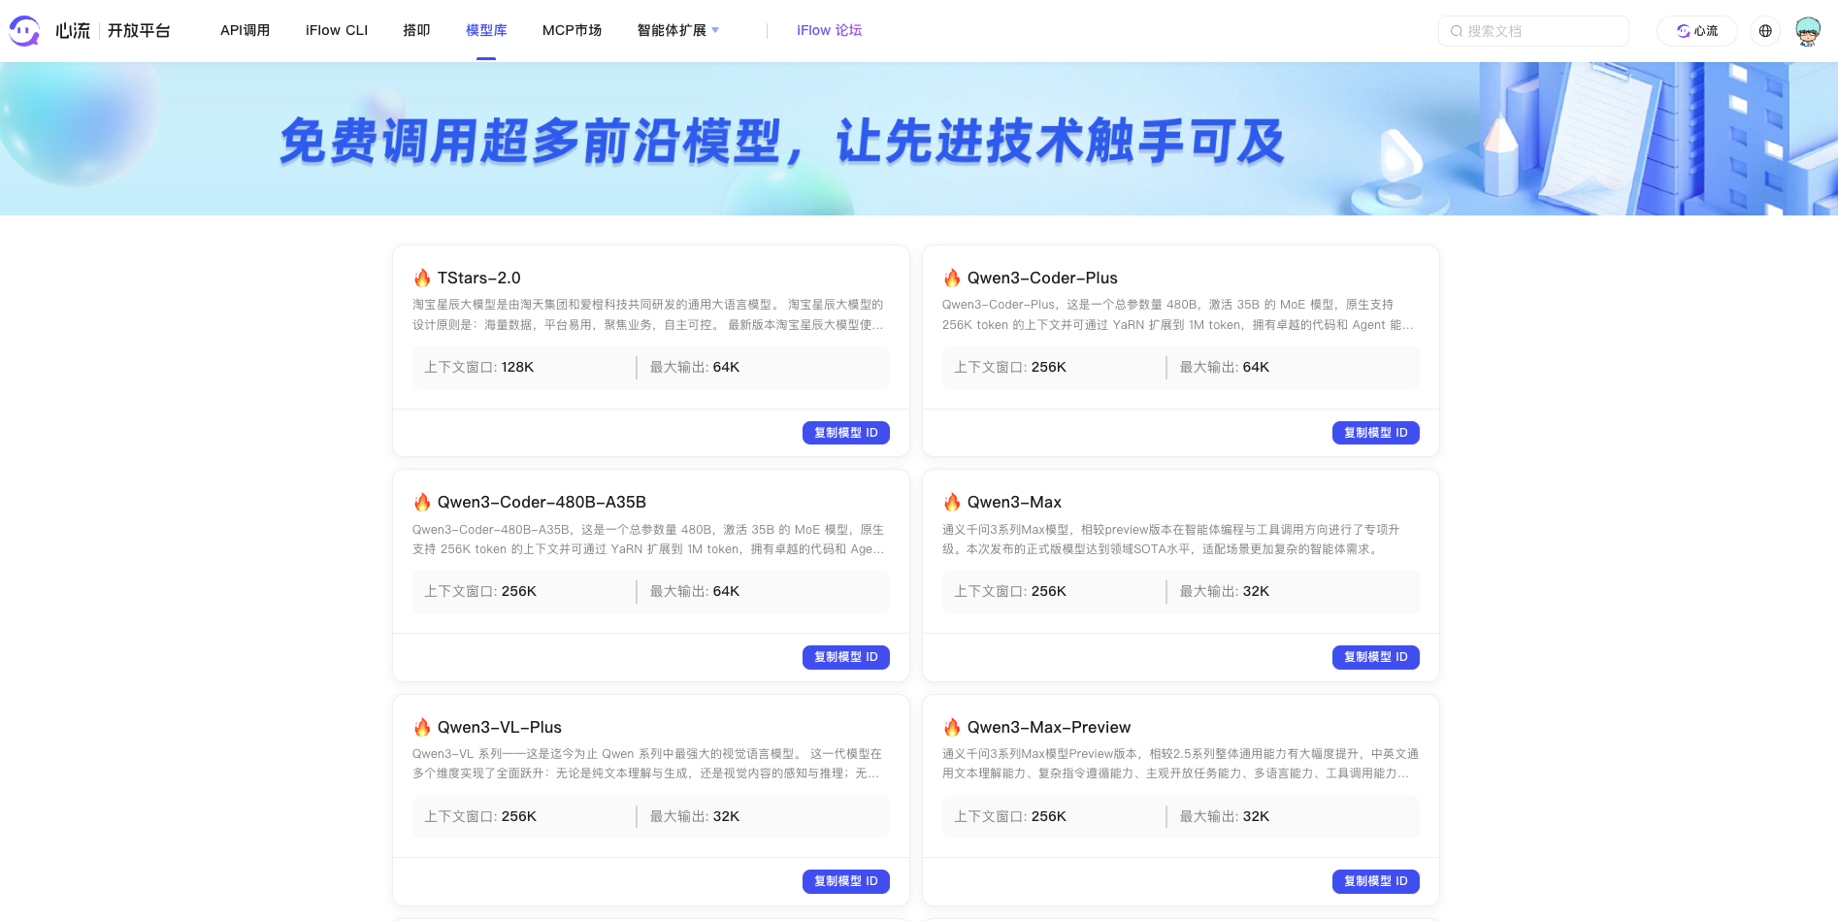
Task: Open the Qwen3-Max model title
Action: coord(1014,502)
